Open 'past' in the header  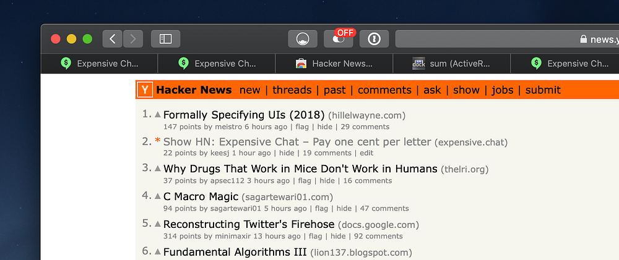pos(335,90)
